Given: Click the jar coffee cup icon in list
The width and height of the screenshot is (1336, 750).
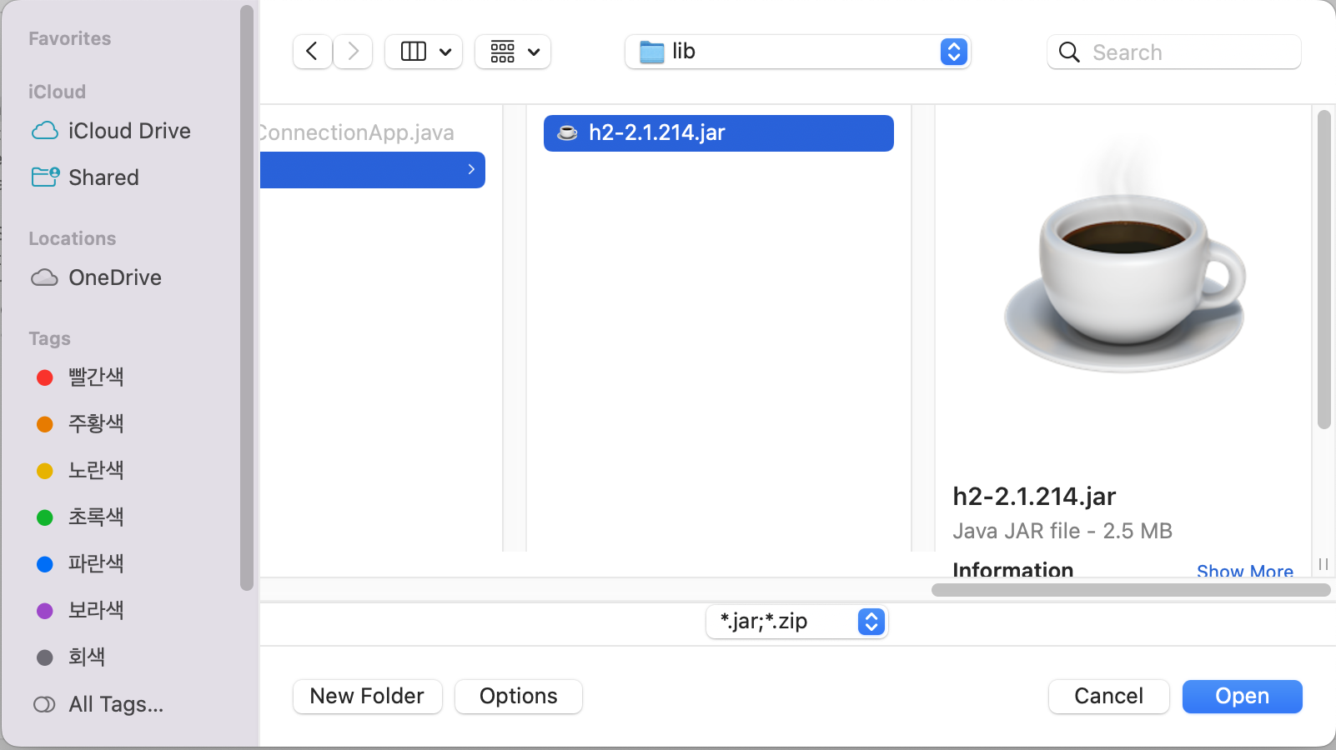Looking at the screenshot, I should (567, 132).
